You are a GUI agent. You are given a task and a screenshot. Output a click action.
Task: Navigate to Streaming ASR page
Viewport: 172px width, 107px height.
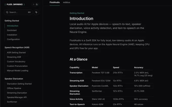coord(14,57)
